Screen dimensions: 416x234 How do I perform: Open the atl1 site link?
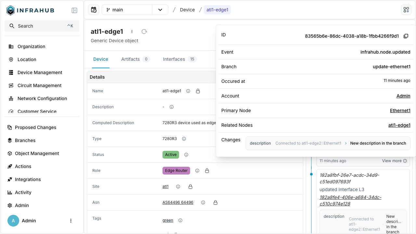pyautogui.click(x=165, y=187)
